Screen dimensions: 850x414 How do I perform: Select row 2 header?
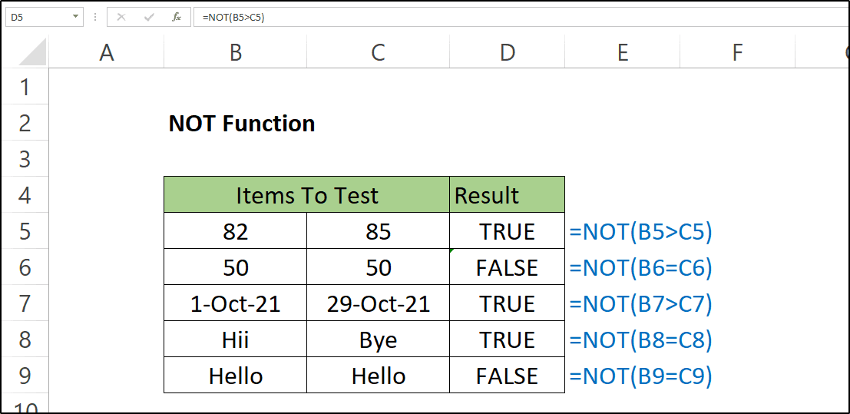pyautogui.click(x=25, y=123)
